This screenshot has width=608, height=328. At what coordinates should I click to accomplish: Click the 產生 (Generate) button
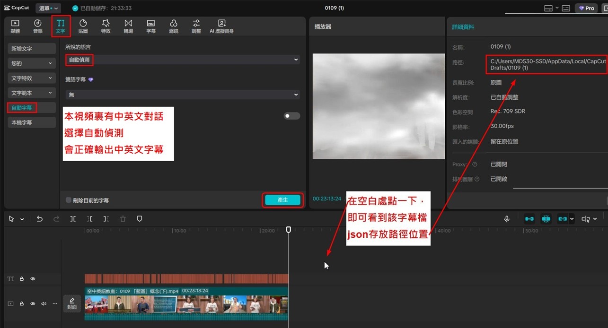[x=282, y=200]
